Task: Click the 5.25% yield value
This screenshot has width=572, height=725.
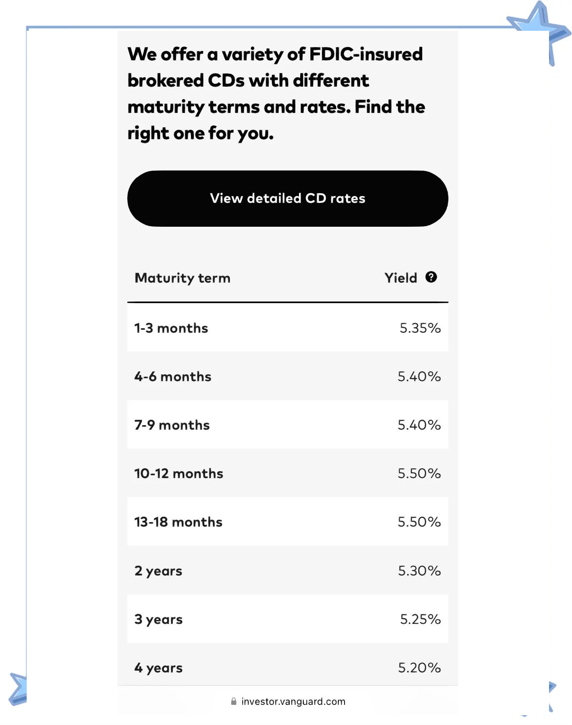Action: pos(420,619)
